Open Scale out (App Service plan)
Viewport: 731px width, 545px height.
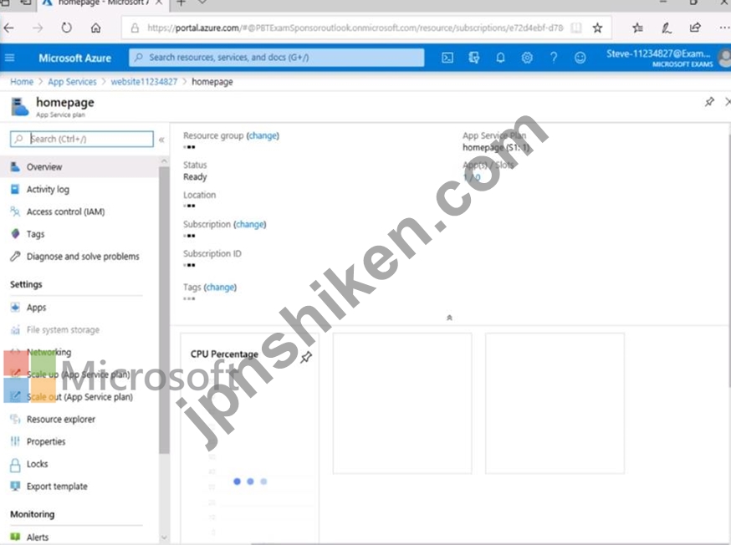79,397
